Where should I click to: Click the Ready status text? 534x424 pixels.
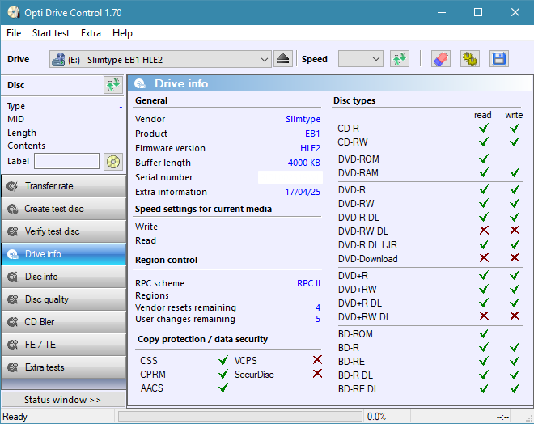point(15,417)
